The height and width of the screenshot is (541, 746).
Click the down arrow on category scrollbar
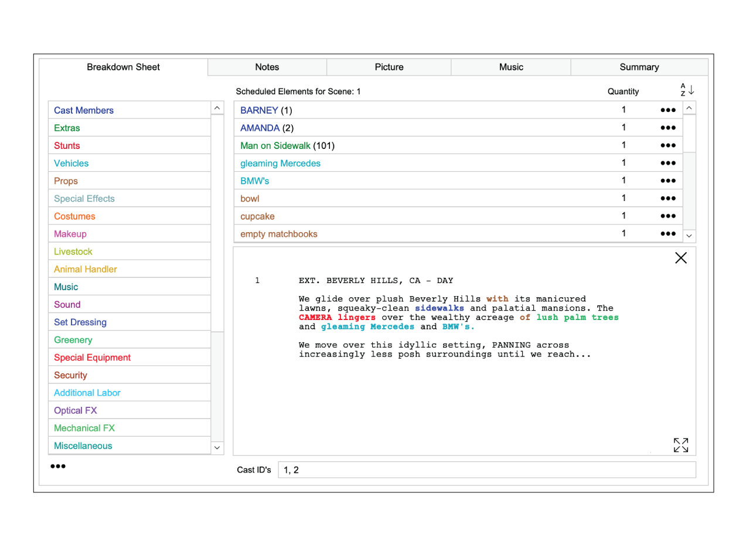pyautogui.click(x=217, y=447)
